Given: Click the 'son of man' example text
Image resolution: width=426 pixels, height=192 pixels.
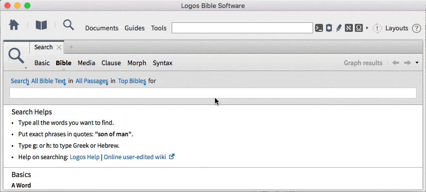Looking at the screenshot, I should tap(114, 134).
